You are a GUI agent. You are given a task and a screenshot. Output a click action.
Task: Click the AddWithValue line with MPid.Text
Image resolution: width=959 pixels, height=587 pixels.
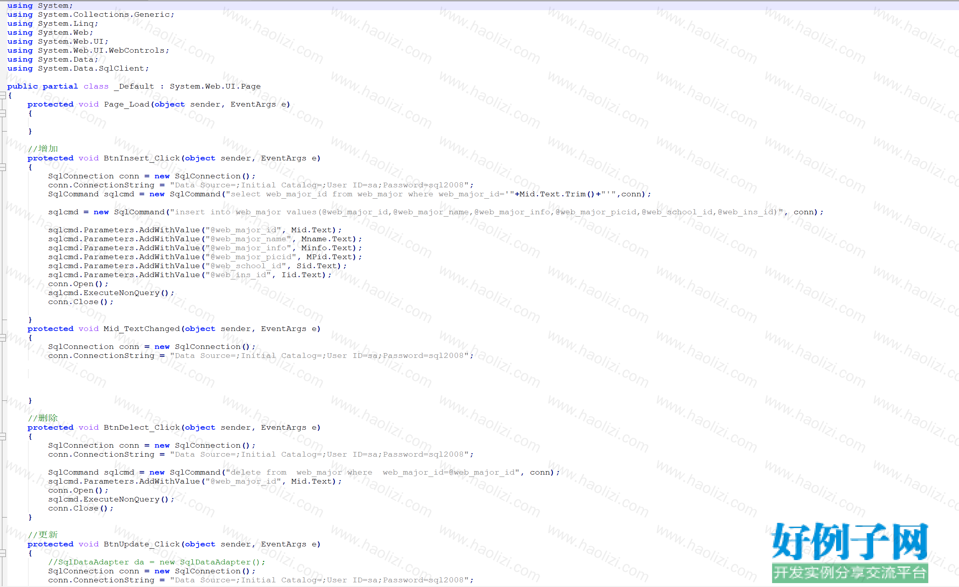205,257
